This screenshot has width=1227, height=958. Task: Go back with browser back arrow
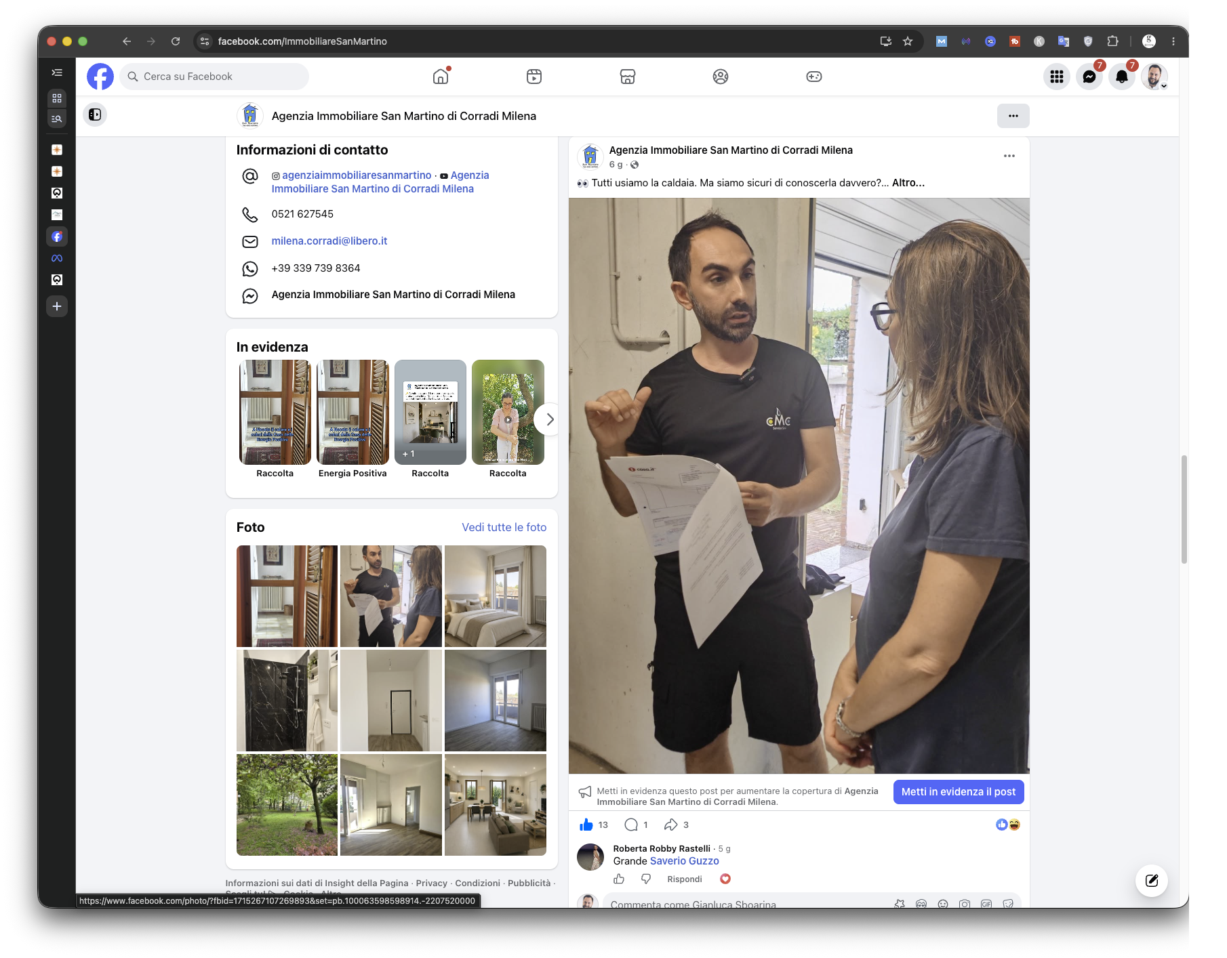click(x=127, y=41)
